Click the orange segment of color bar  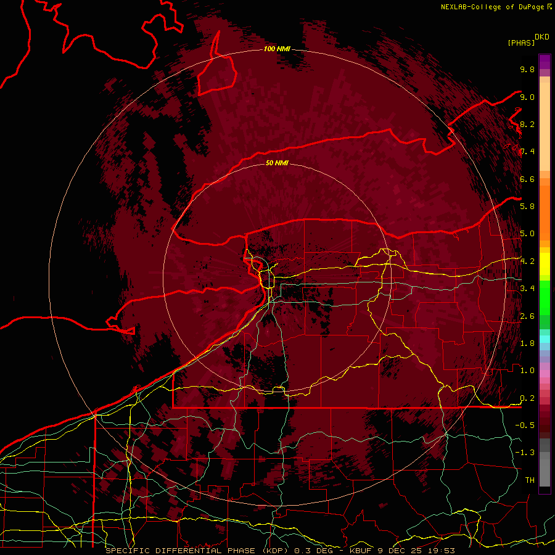(x=545, y=212)
